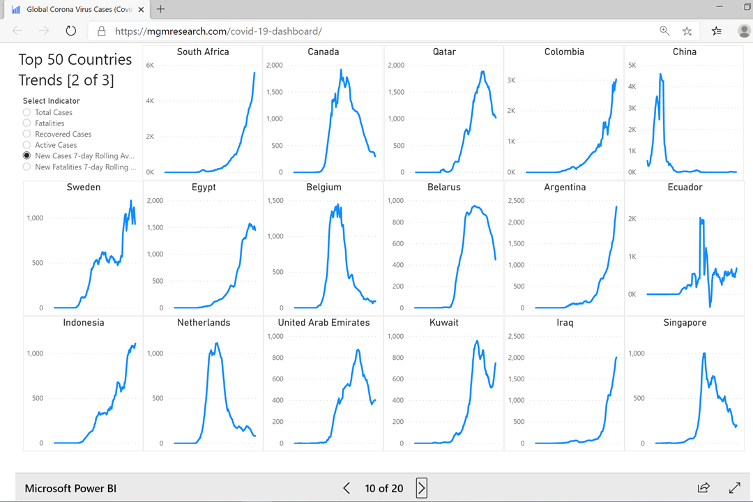Select the Total Cases indicator

point(47,112)
